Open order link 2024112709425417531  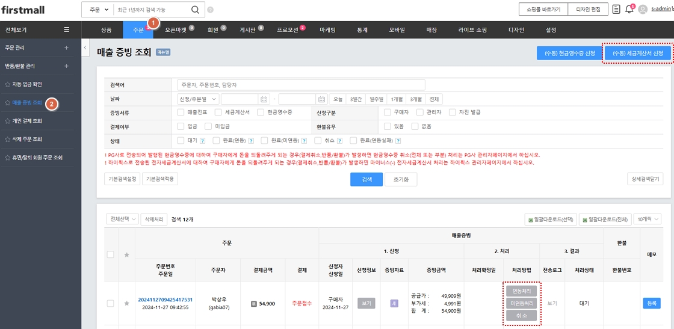165,300
